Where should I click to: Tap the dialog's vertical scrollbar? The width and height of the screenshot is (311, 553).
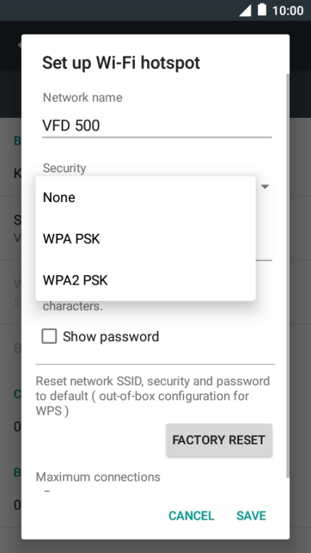click(x=288, y=276)
